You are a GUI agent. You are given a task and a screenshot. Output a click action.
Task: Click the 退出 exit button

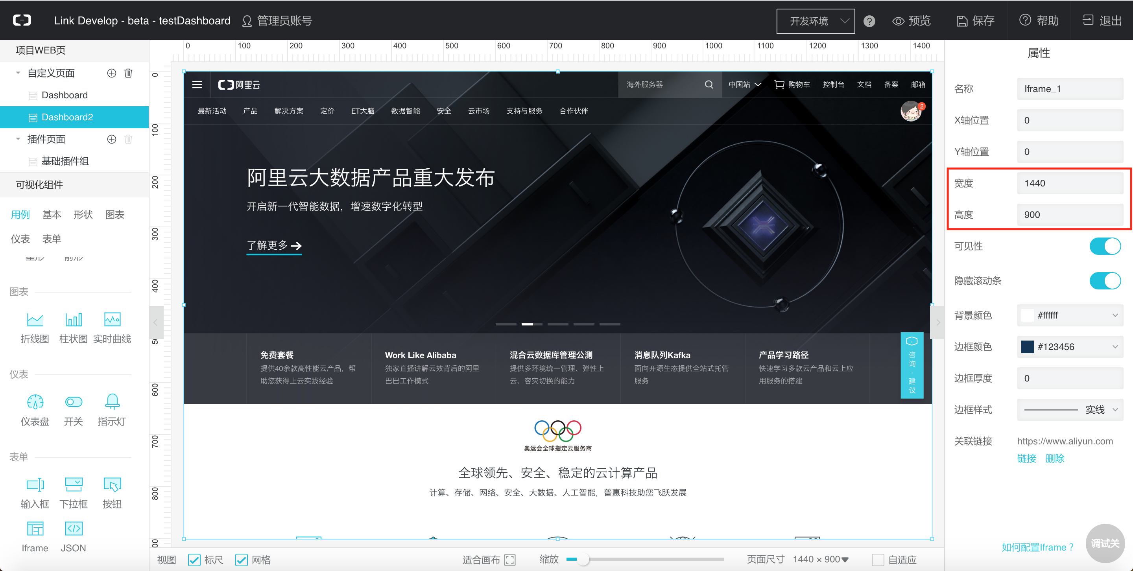pos(1102,21)
